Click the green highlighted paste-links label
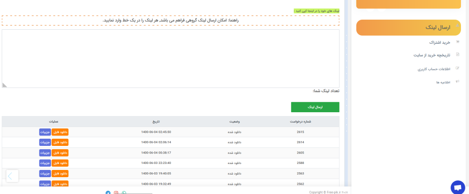Screen dimensions: 469x194 click(317, 11)
